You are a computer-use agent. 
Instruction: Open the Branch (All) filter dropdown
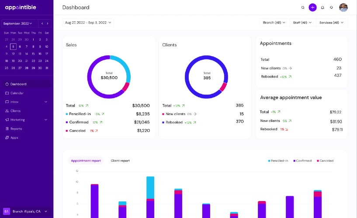tap(274, 23)
